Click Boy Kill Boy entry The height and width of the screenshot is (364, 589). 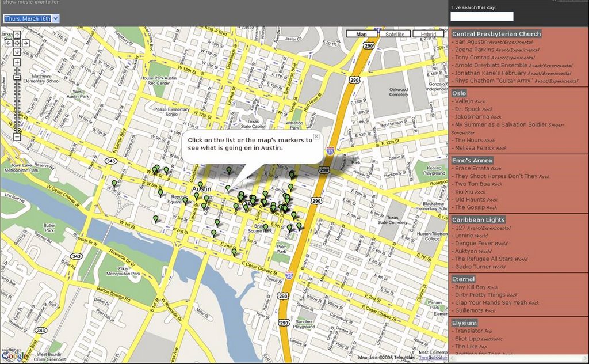point(471,287)
